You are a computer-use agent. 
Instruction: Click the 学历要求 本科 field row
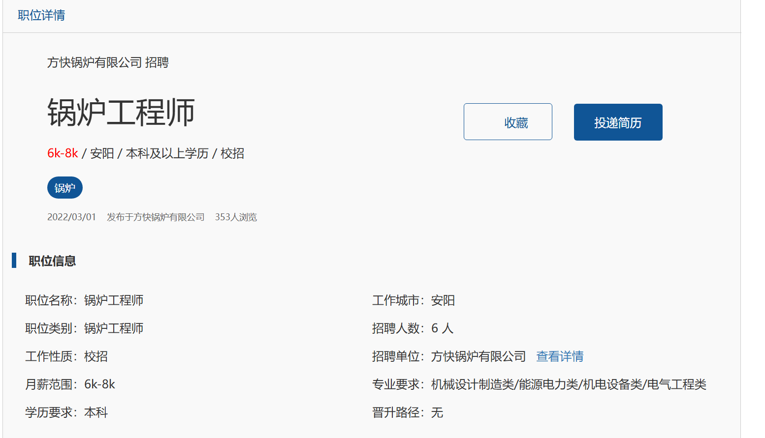pyautogui.click(x=66, y=412)
